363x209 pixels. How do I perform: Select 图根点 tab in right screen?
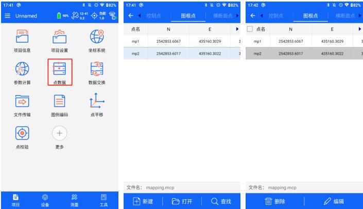(310, 16)
